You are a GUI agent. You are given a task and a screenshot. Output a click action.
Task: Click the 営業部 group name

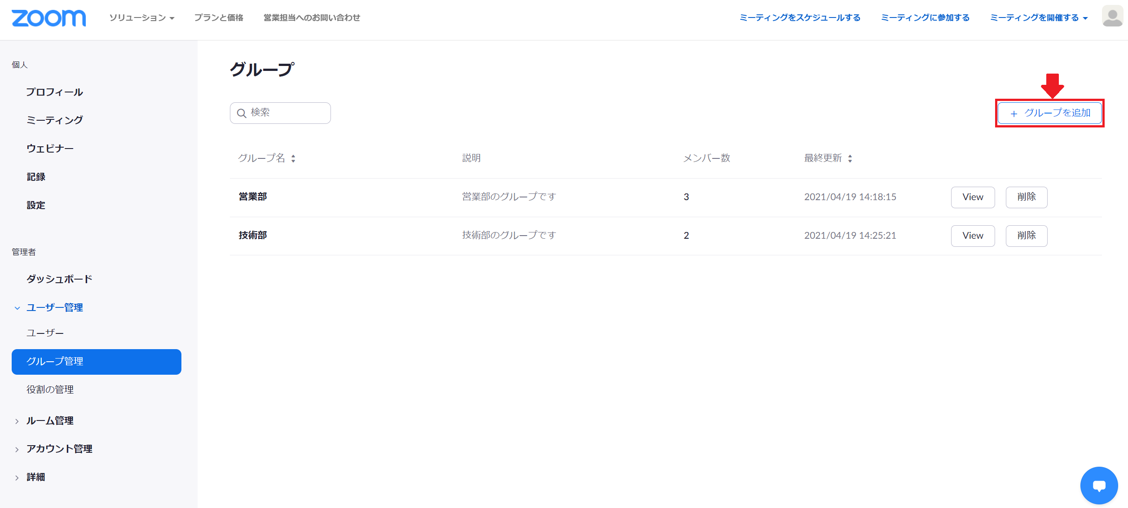253,197
